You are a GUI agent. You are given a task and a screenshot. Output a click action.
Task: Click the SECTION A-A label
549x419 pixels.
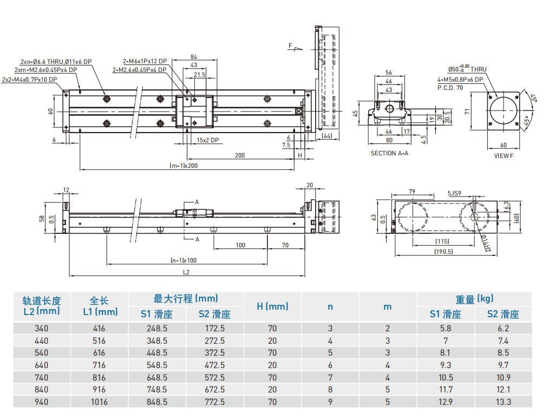pos(389,153)
